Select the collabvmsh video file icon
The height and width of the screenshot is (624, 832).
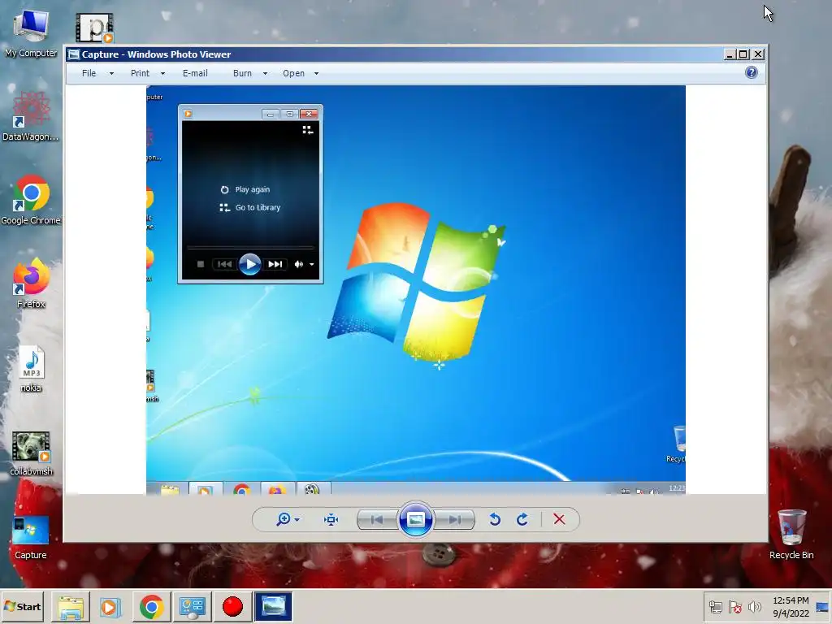[31, 453]
